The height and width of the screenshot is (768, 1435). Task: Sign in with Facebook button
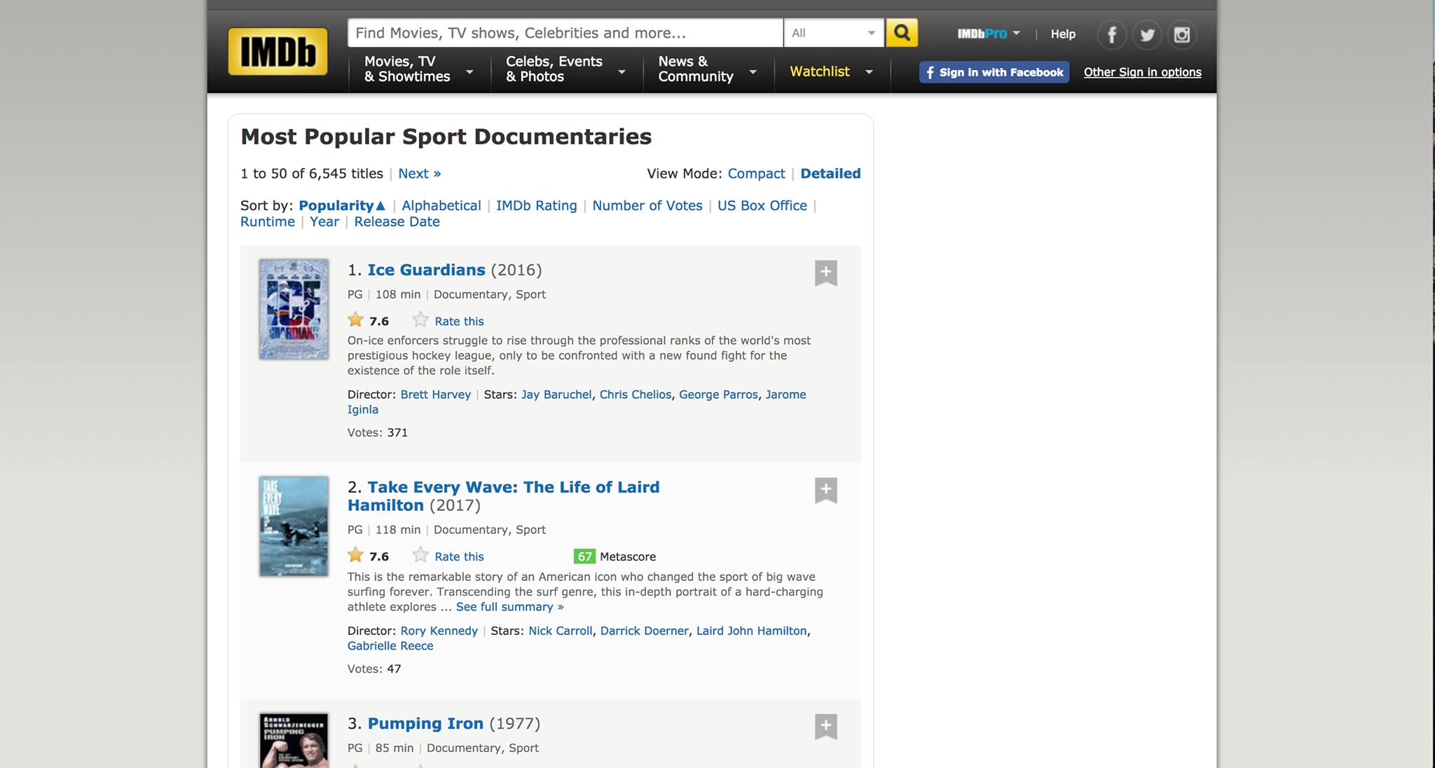click(x=994, y=72)
